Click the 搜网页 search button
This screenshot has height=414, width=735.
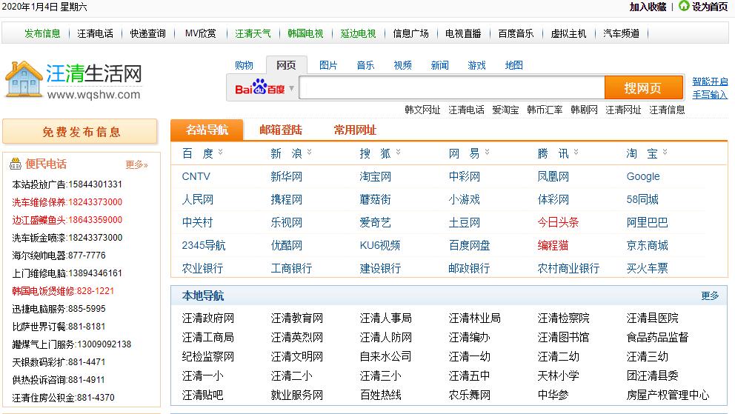tap(643, 87)
